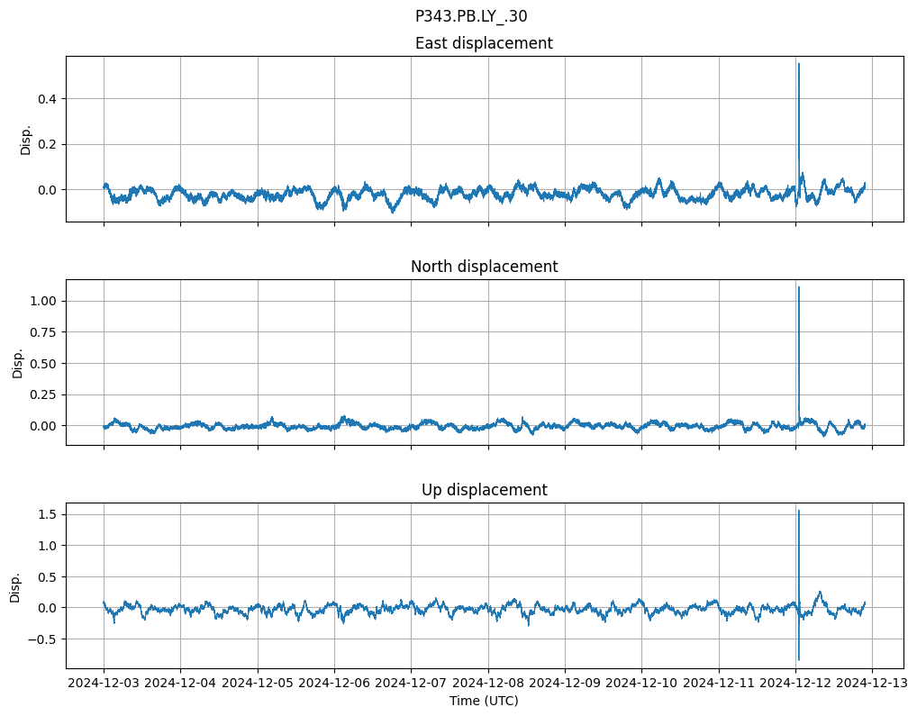Screen dimensions: 917x716
Task: Click the Up displacement plot title
Action: coord(484,490)
